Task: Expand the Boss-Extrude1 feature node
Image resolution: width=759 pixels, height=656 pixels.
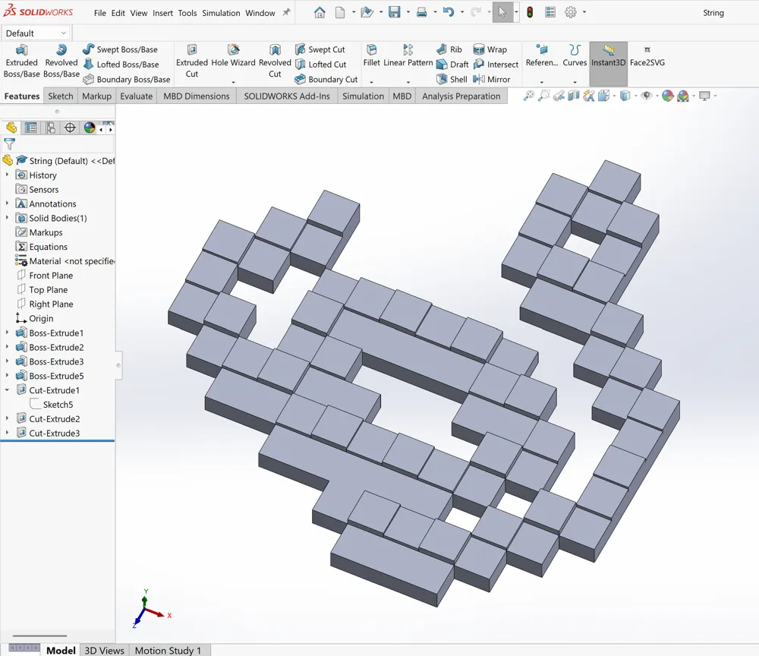Action: 7,333
